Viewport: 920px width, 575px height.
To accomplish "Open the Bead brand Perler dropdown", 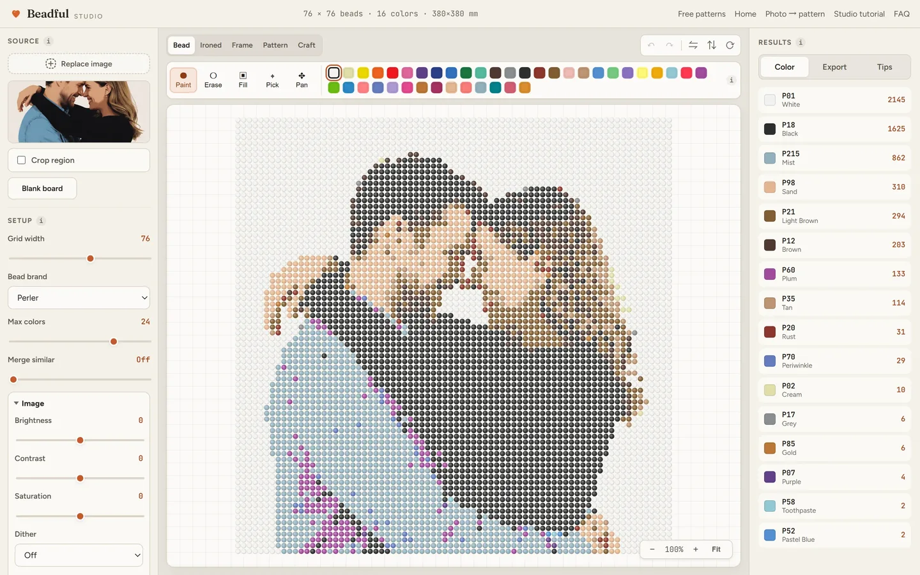I will click(79, 298).
